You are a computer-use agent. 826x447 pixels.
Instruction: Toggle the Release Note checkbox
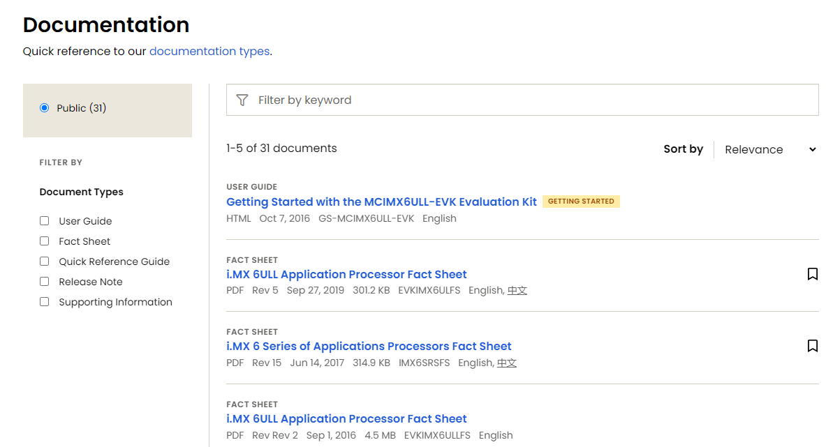[x=44, y=281]
